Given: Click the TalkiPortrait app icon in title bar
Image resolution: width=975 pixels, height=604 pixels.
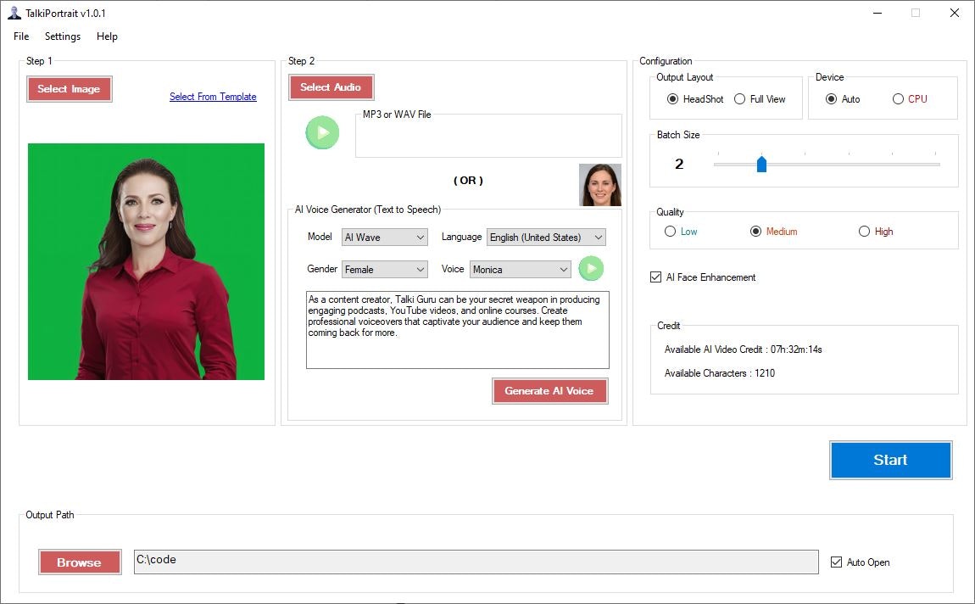Looking at the screenshot, I should [14, 13].
